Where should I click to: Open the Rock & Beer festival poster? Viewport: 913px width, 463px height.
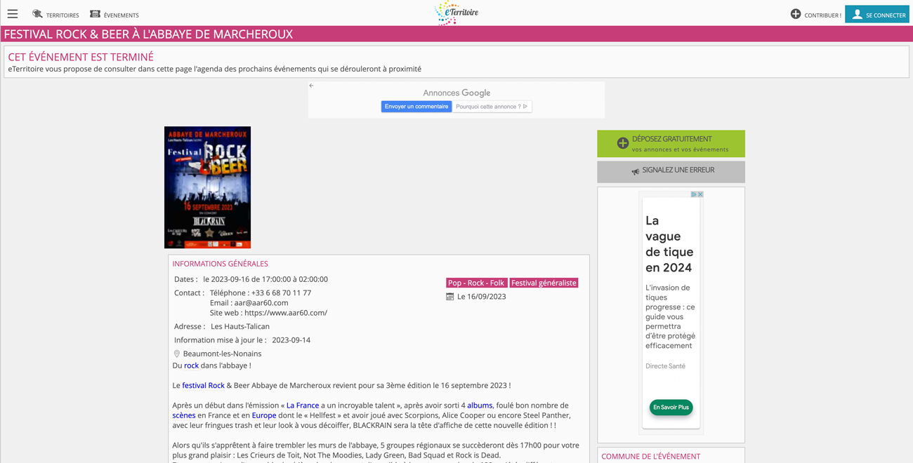click(x=207, y=187)
